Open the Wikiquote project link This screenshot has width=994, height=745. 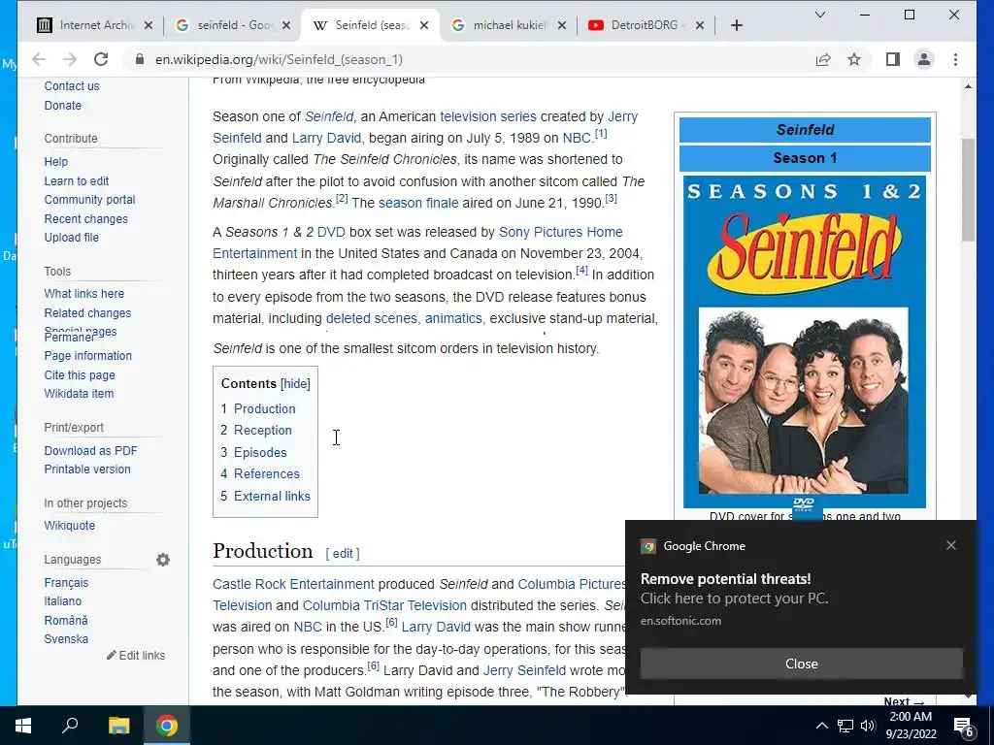coord(69,526)
